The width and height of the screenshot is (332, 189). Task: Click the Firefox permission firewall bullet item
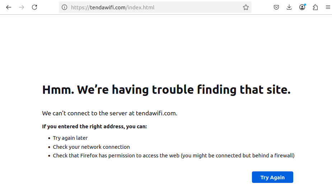pos(173,156)
